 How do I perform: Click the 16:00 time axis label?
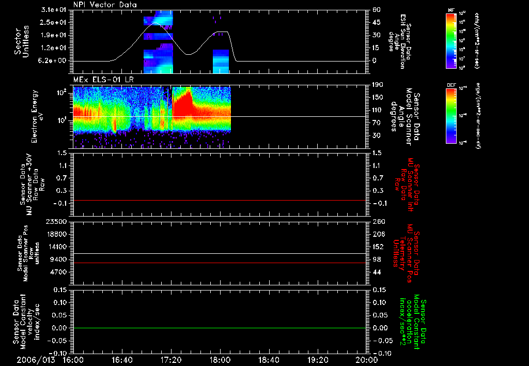73,360
